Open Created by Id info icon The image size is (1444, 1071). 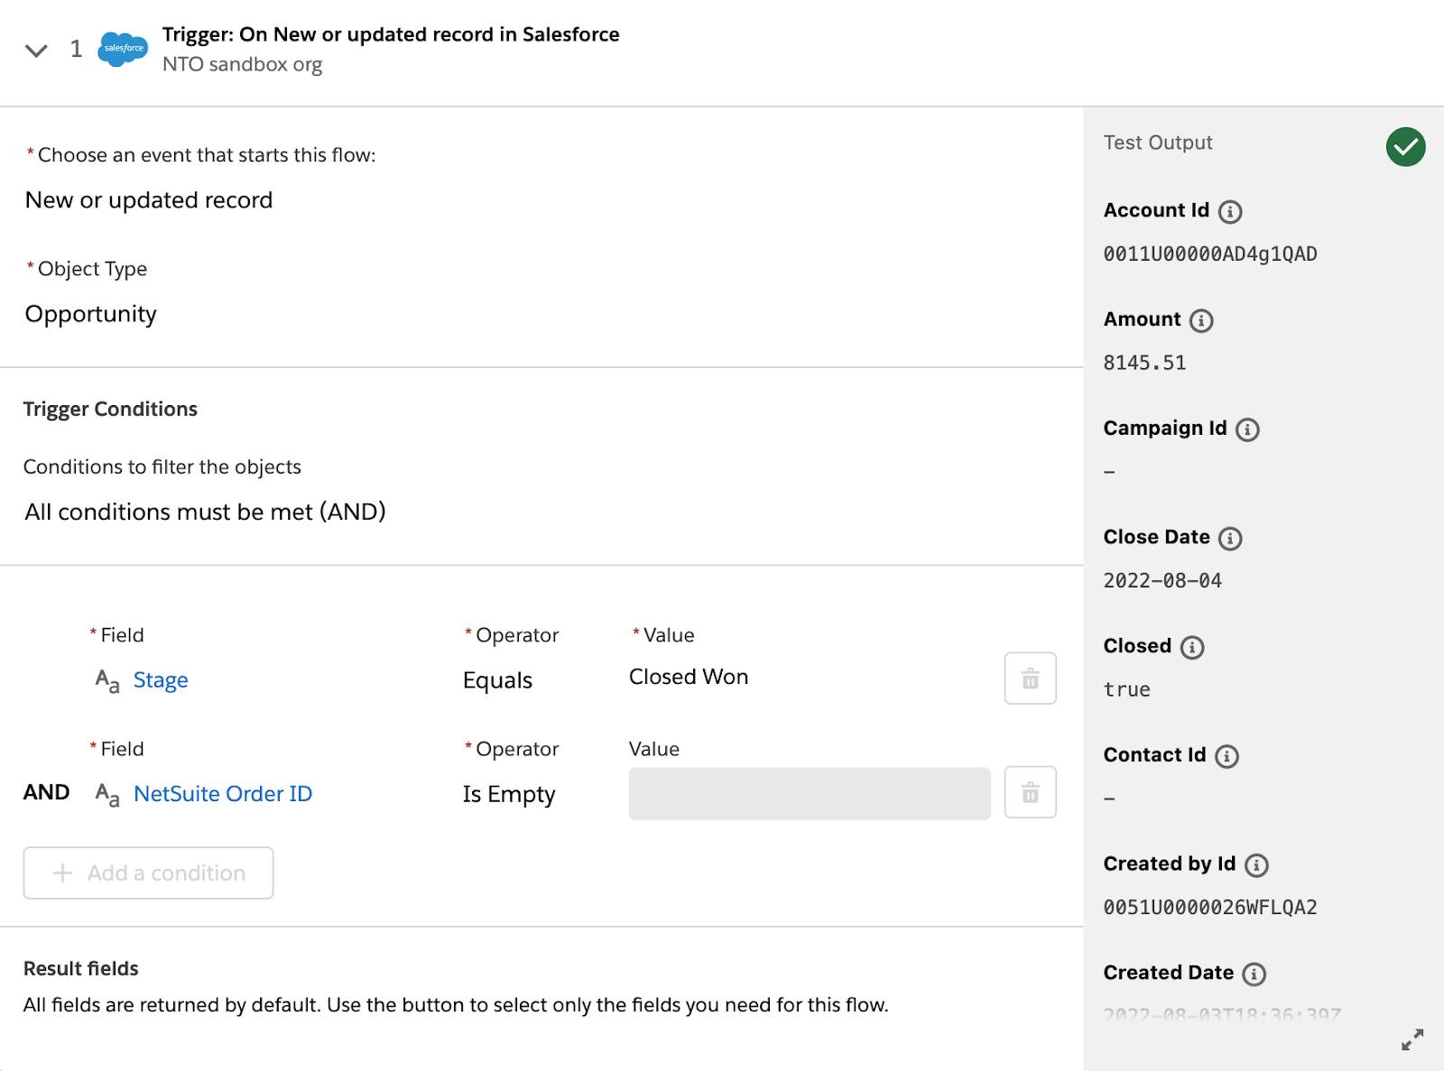1256,865
